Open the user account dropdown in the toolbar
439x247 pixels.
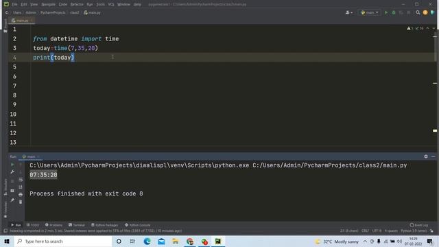point(349,12)
